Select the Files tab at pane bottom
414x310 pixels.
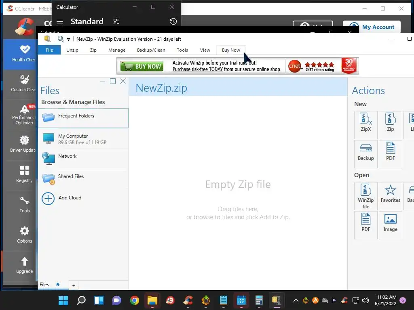pos(44,285)
